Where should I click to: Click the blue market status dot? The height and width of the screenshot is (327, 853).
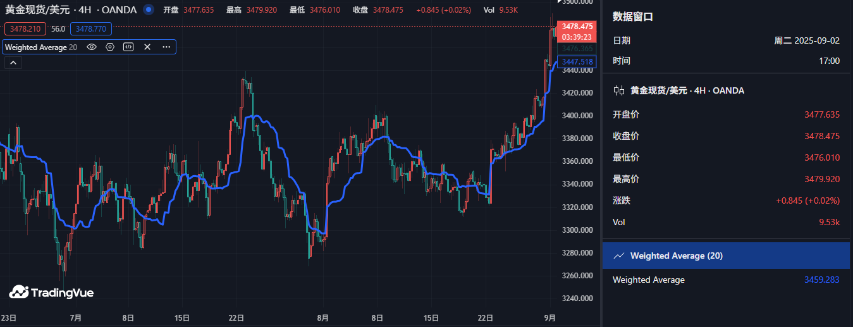[x=148, y=9]
